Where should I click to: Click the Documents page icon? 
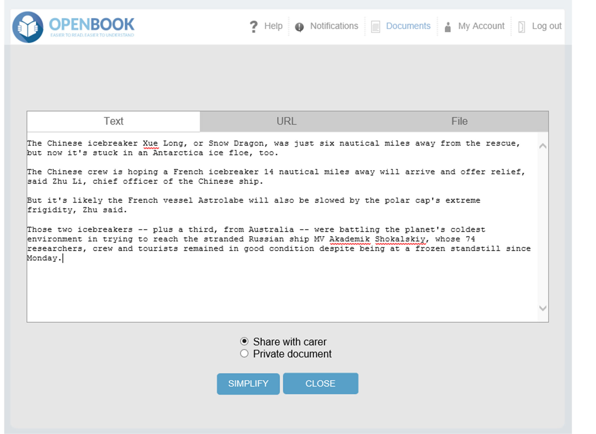(x=375, y=27)
